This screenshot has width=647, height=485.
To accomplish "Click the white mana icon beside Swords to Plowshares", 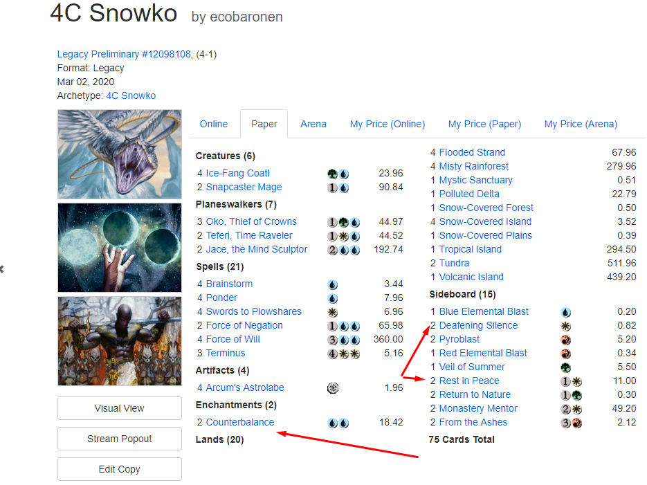I will (x=333, y=312).
